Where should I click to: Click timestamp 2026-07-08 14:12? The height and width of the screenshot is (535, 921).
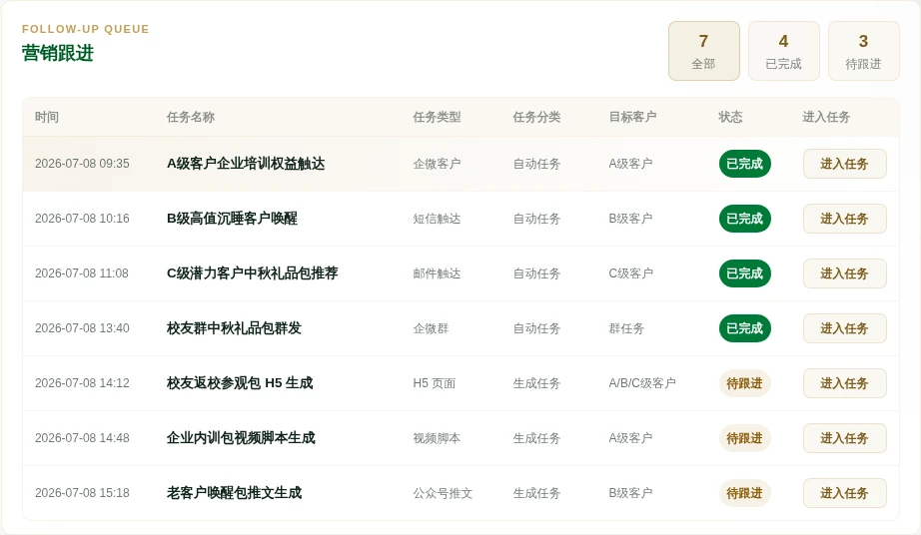(82, 383)
